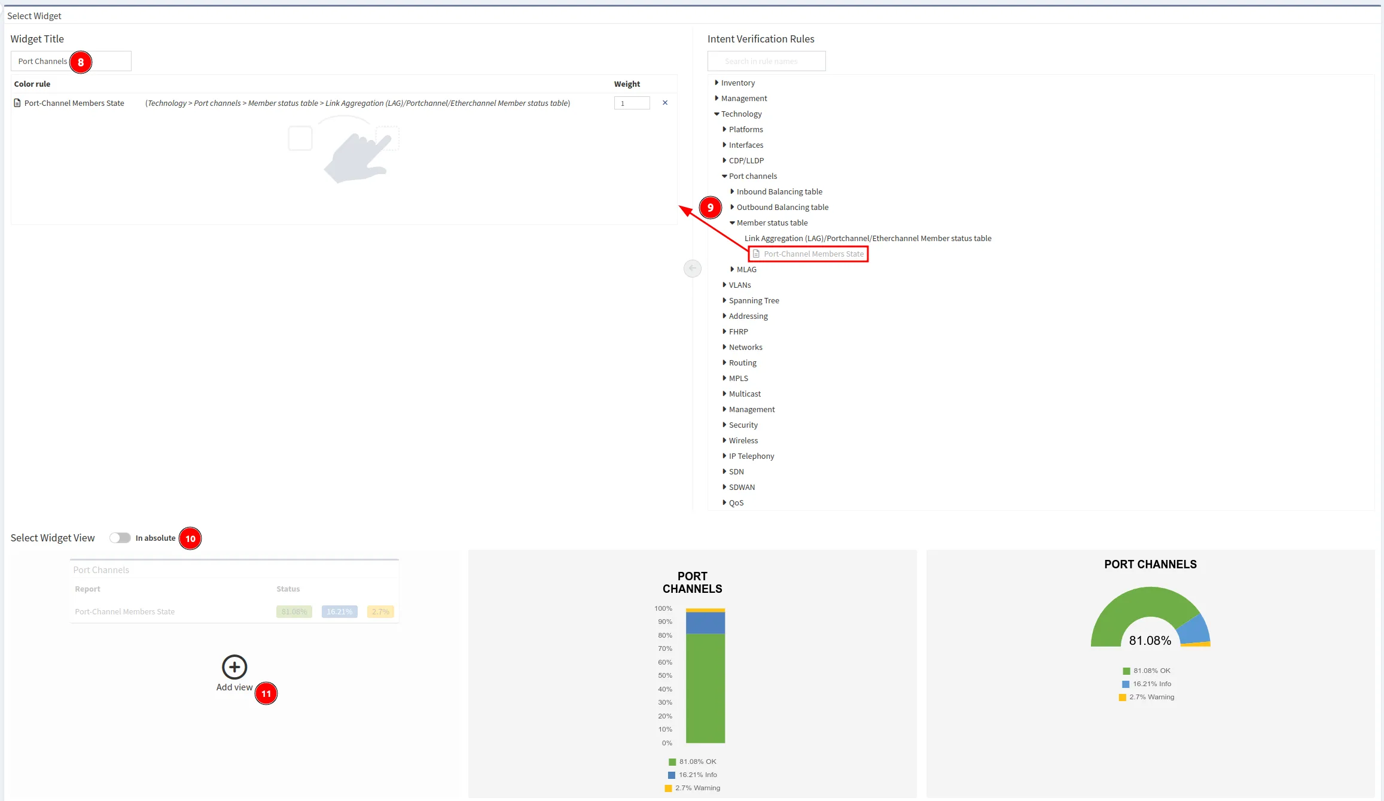This screenshot has width=1384, height=801.
Task: Click the rule names search field
Action: point(766,61)
